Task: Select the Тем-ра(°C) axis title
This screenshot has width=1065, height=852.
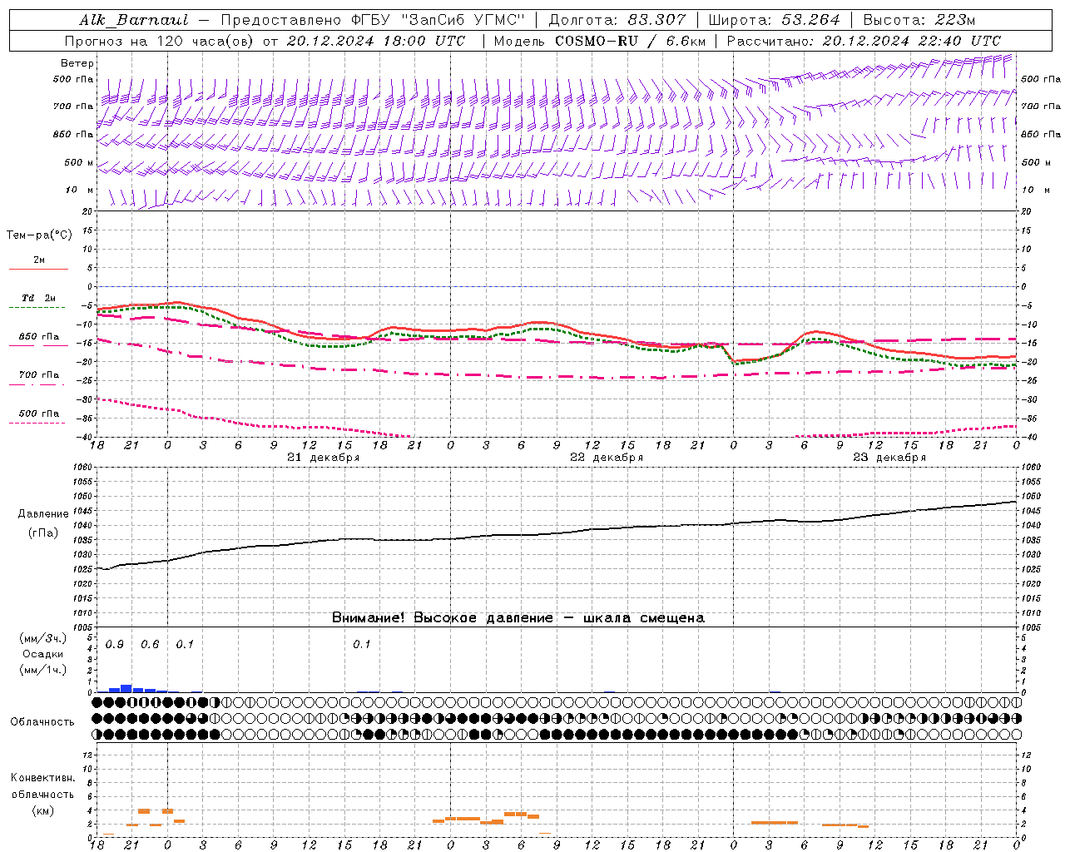Action: [x=39, y=235]
